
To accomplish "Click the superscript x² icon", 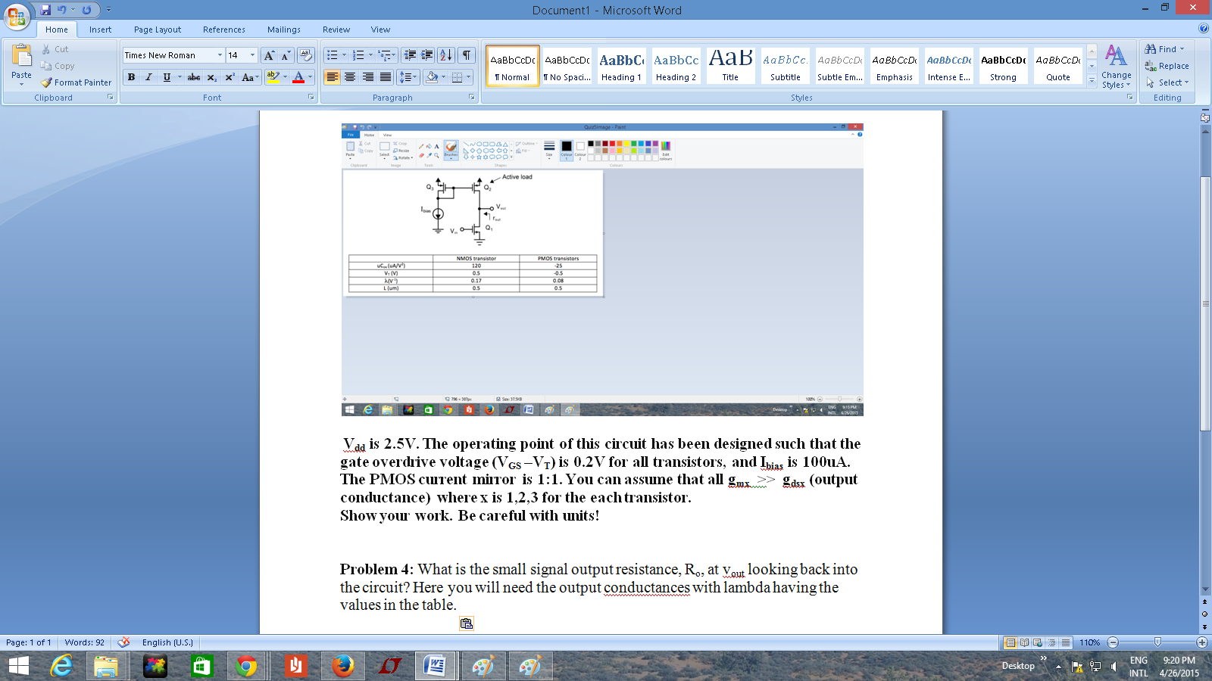I will pos(230,77).
